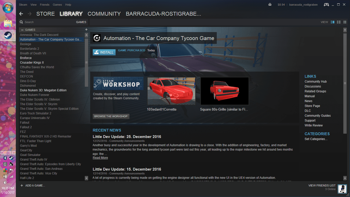
Task: Open the inbox envelope icon
Action: click(x=270, y=5)
